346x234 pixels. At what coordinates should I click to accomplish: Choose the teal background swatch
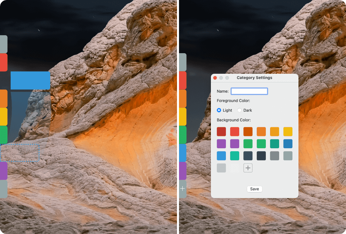click(x=274, y=144)
